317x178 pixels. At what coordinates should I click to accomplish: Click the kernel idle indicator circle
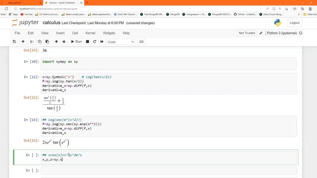coord(301,33)
